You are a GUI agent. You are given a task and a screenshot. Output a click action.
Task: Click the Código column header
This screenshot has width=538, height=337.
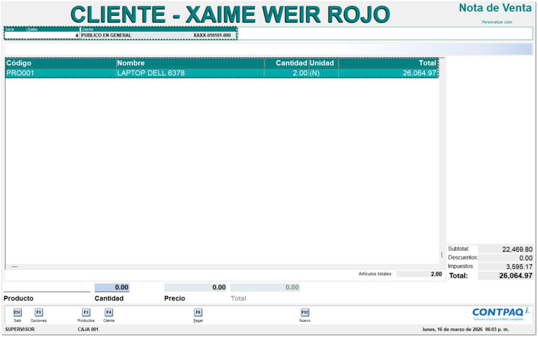(61, 63)
